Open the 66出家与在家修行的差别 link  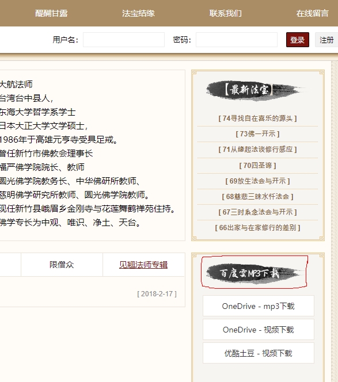[257, 228]
